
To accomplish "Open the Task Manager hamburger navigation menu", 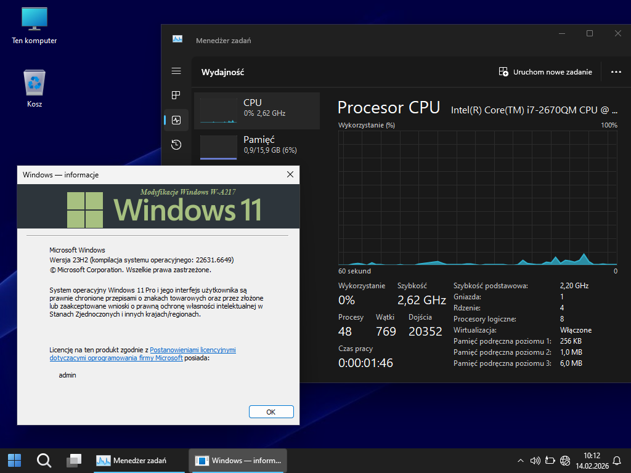I will [x=176, y=71].
